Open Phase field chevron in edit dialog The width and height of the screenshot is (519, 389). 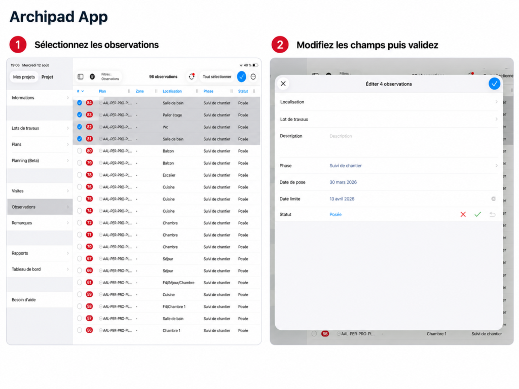pos(496,166)
